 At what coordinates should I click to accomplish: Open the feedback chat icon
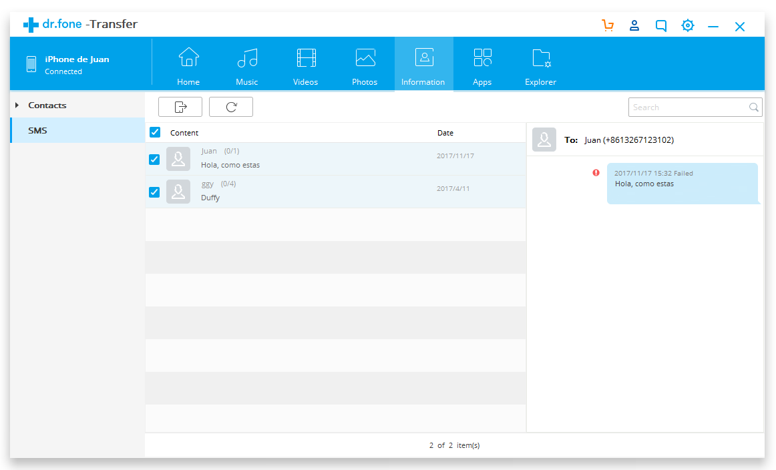(x=660, y=25)
